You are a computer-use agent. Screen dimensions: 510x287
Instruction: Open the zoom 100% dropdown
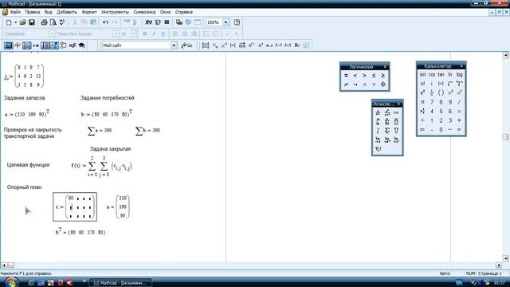coord(226,22)
